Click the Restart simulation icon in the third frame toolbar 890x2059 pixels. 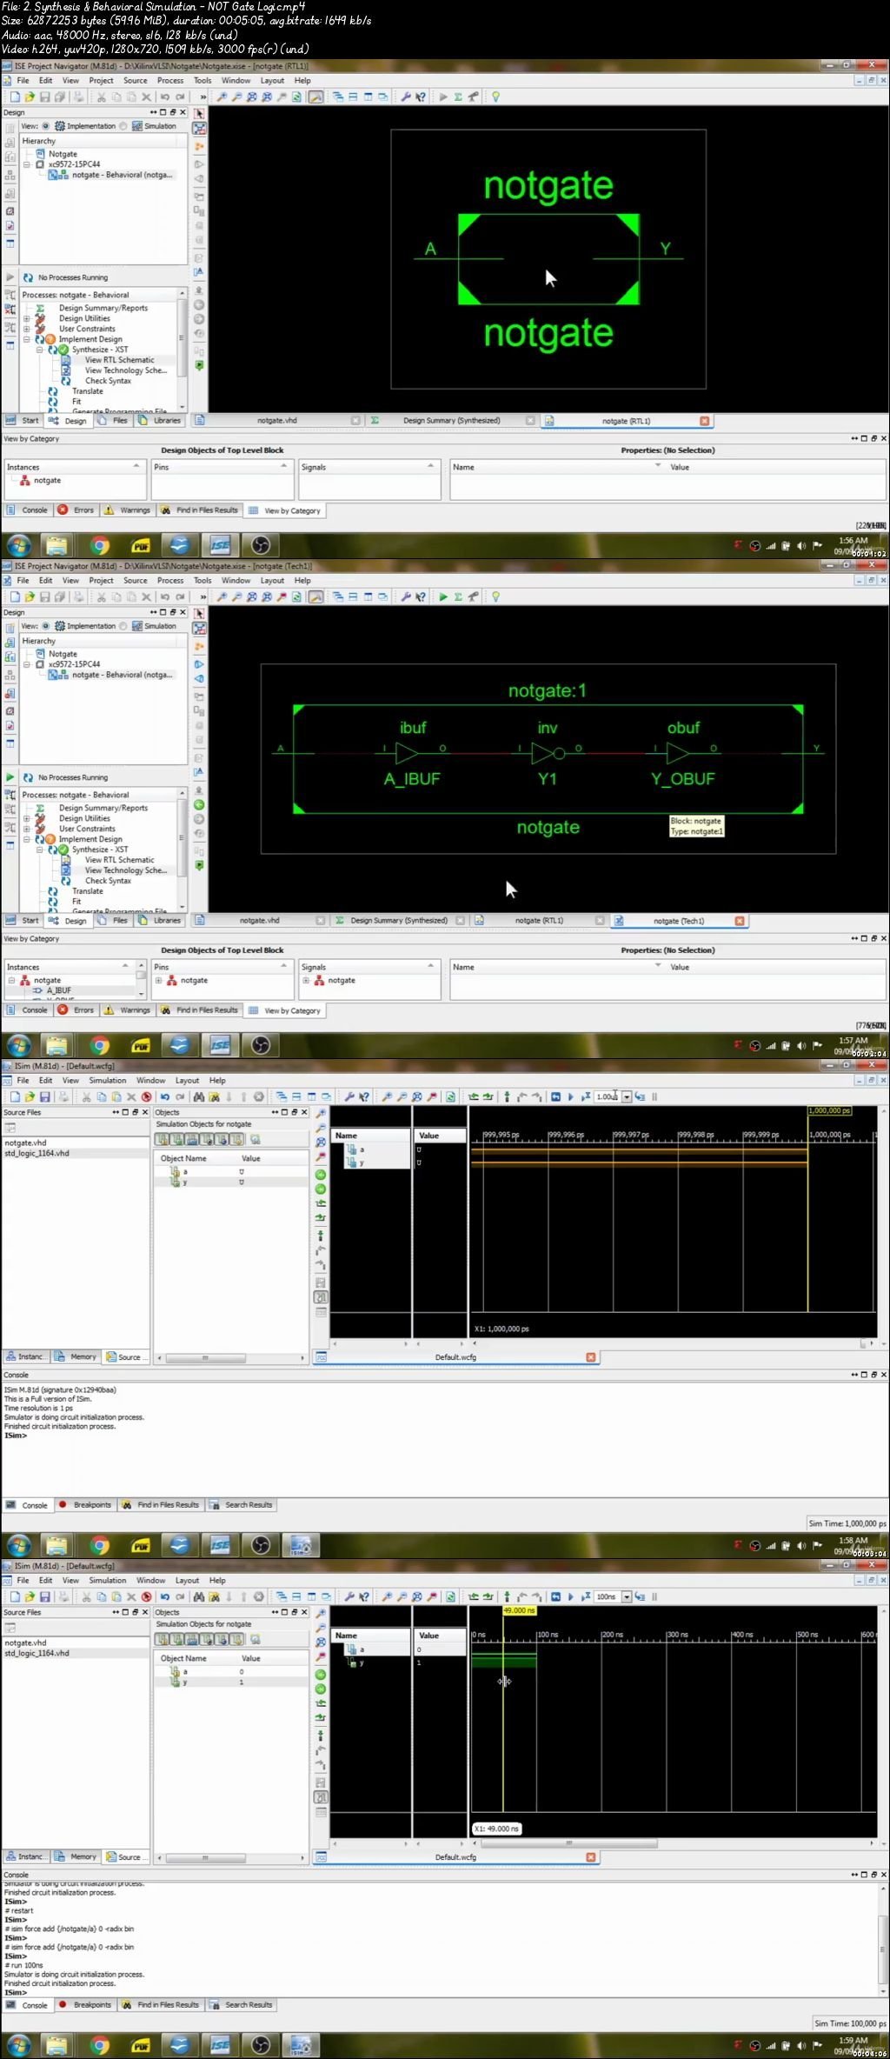point(555,1096)
